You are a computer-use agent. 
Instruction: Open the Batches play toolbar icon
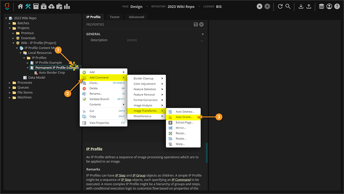44,6
